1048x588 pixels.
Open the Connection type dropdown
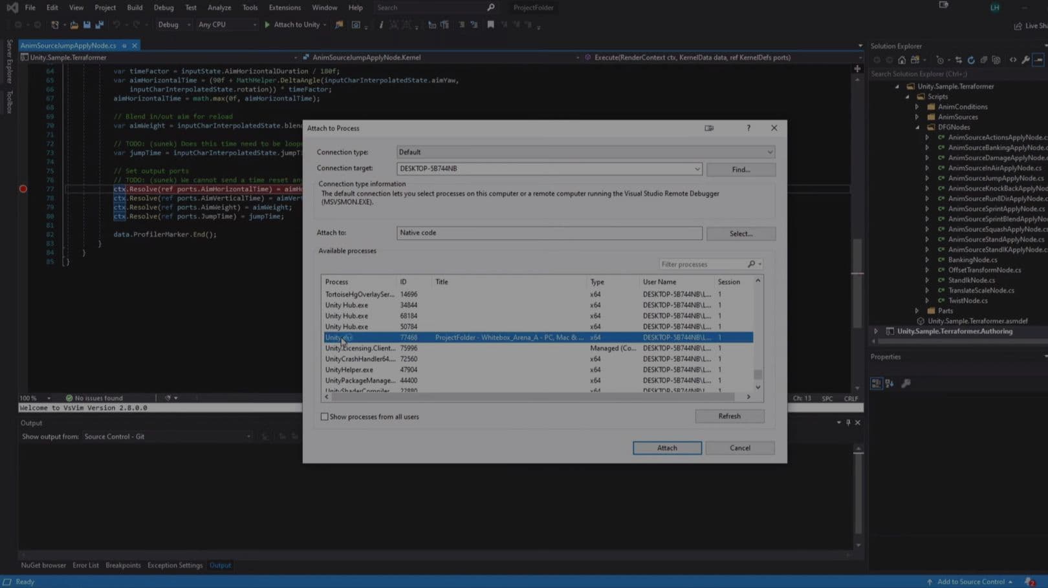[769, 152]
